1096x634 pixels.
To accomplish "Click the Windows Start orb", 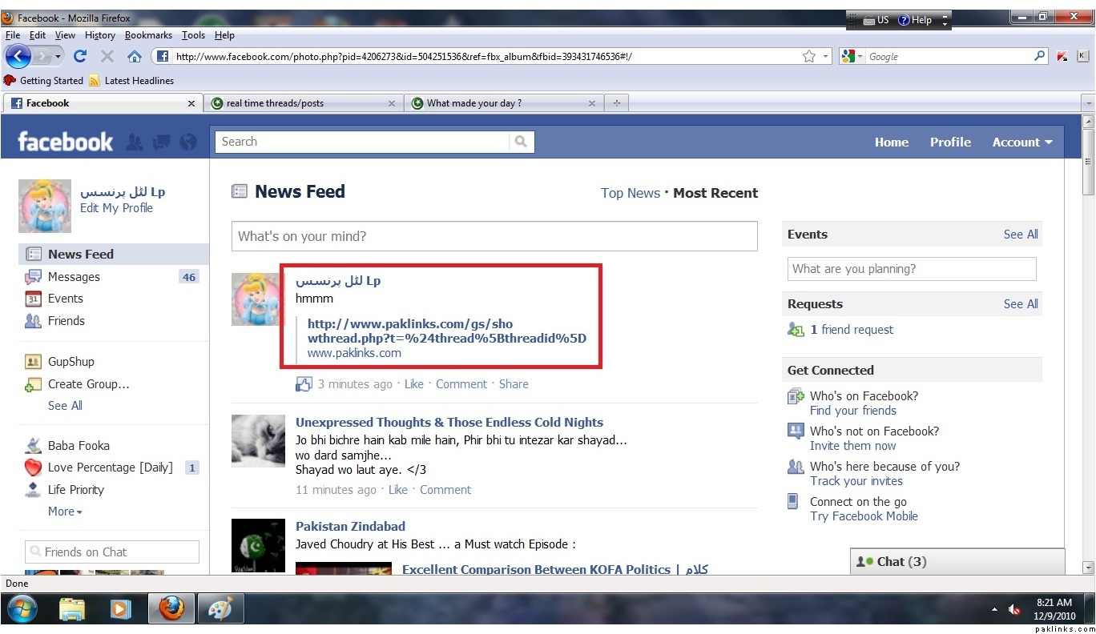I will [22, 608].
